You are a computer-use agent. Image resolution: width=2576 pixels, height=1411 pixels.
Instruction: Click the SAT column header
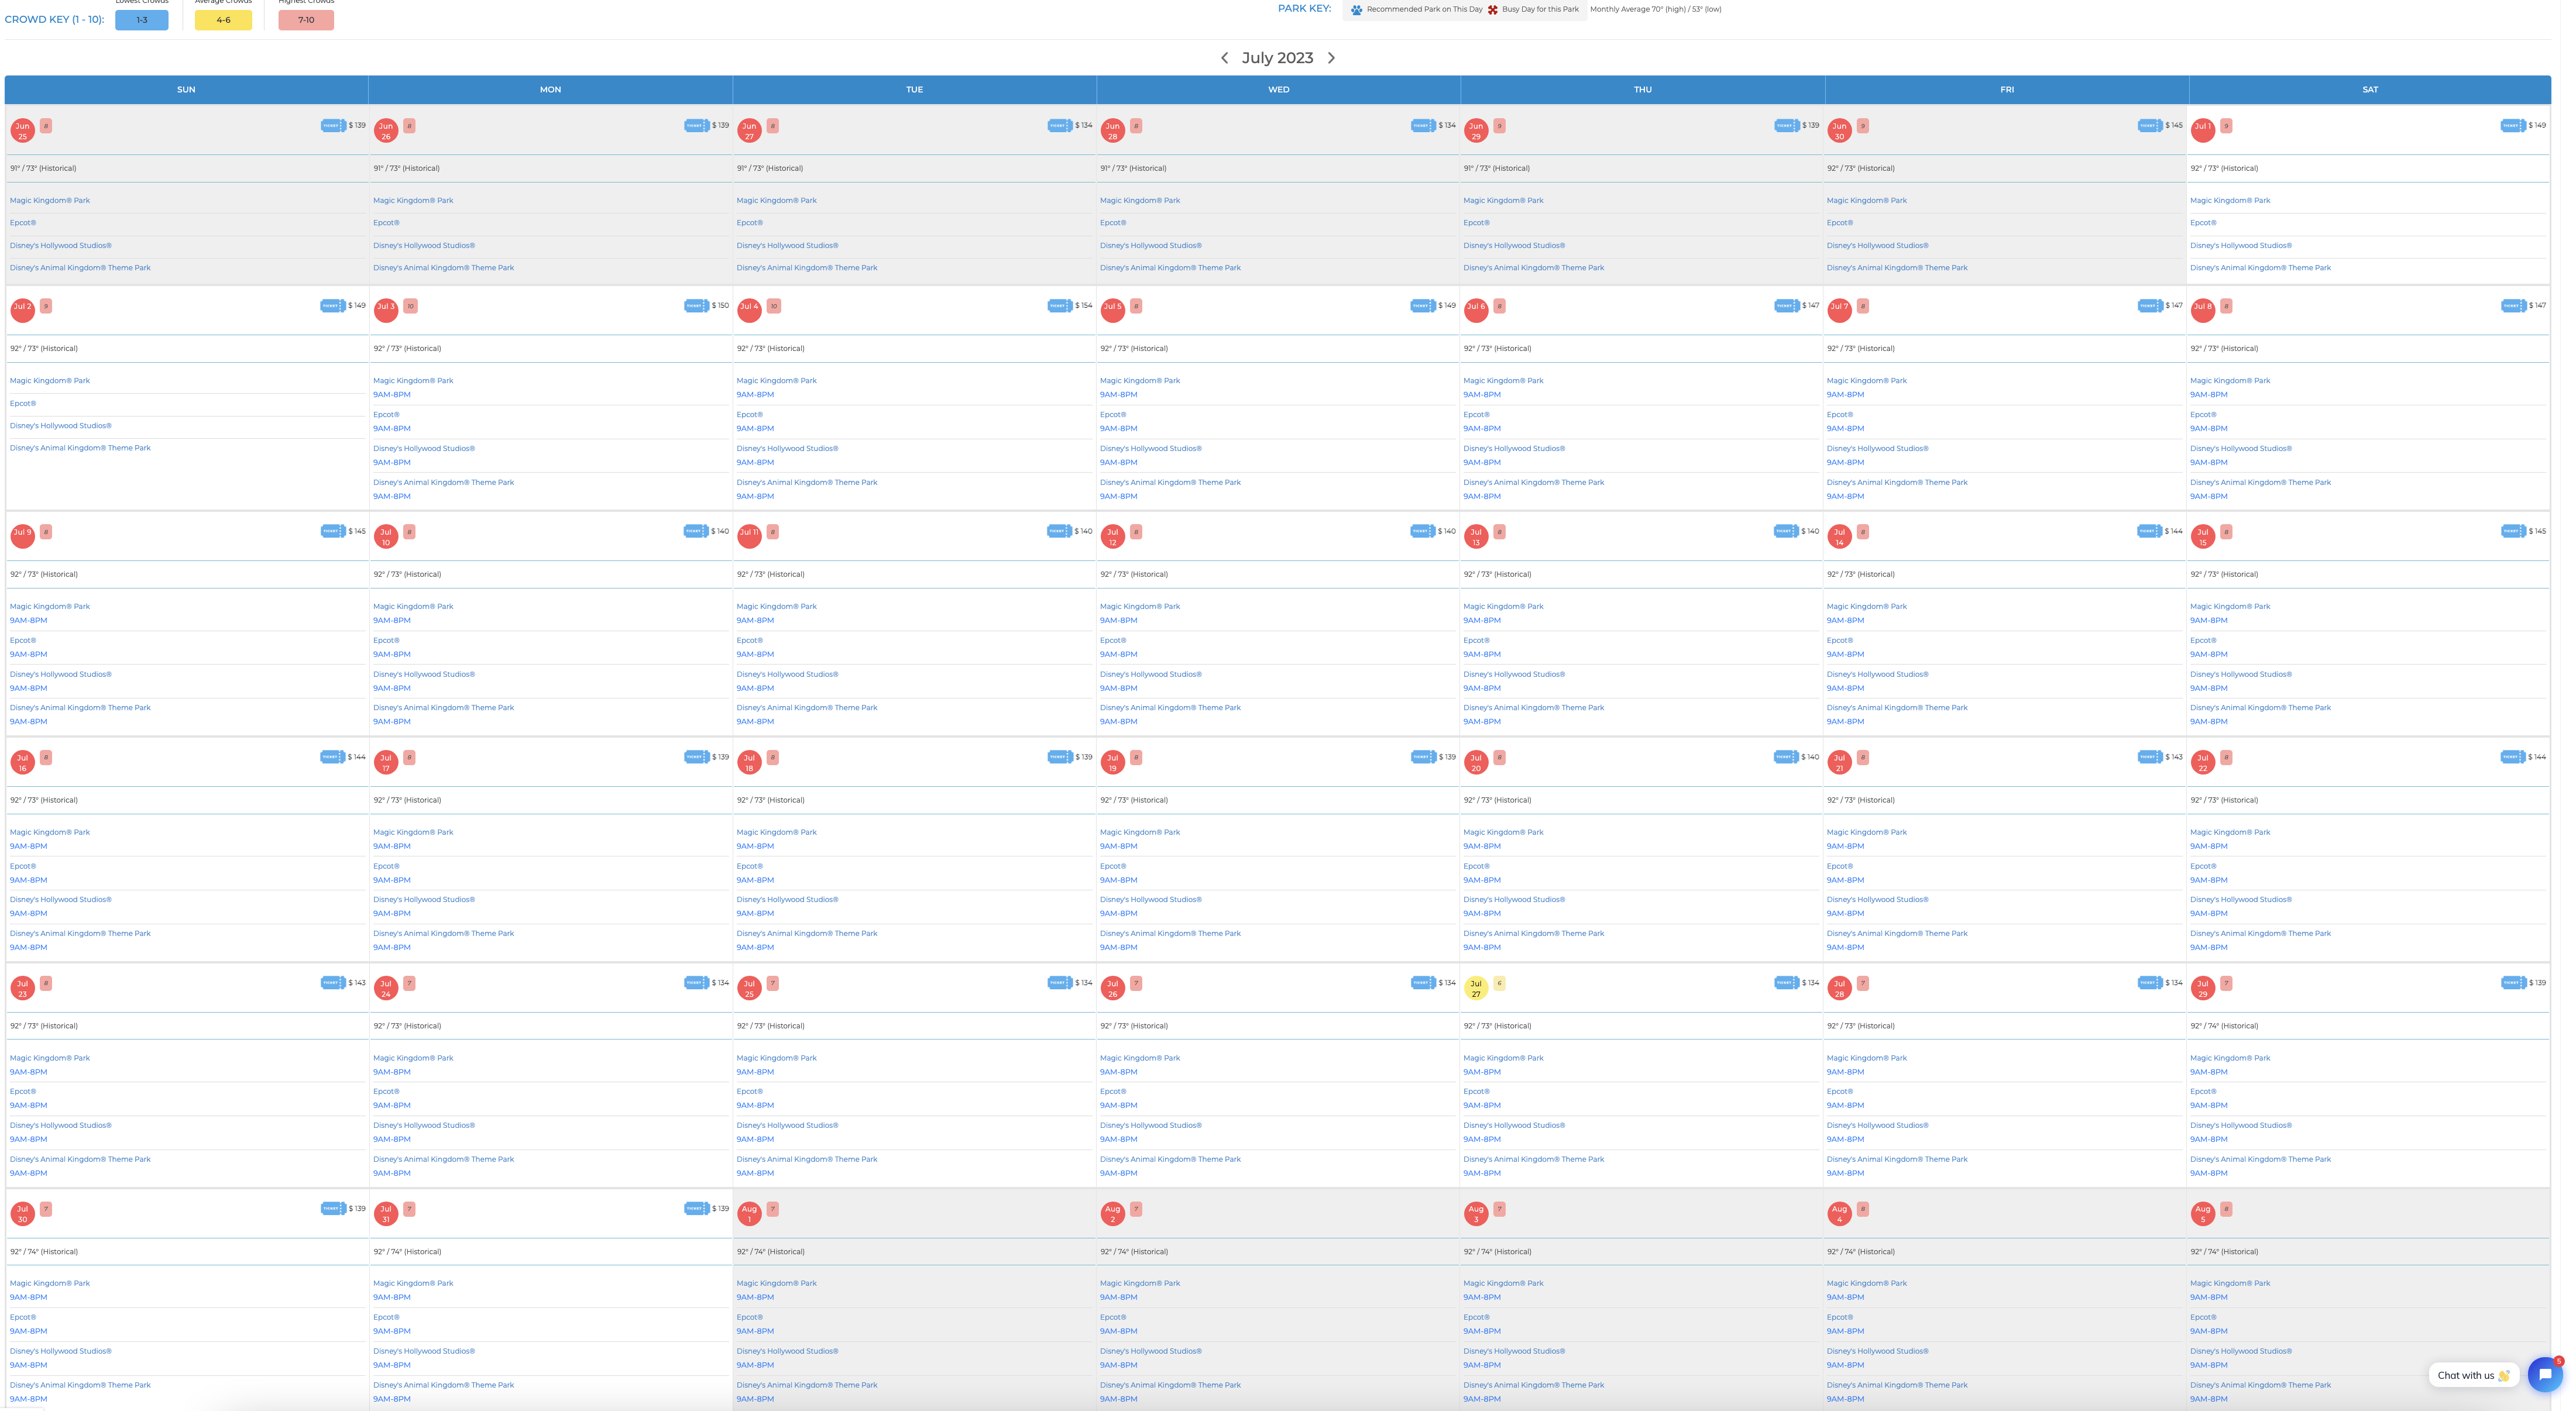click(2370, 90)
